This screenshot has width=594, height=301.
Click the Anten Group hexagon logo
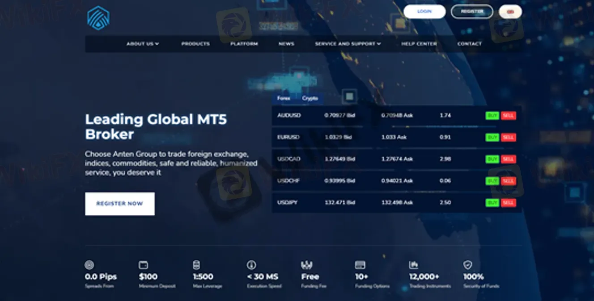(x=98, y=18)
